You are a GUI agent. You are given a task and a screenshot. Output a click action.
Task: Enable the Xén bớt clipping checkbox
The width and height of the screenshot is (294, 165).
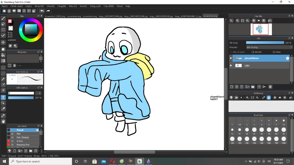click(x=253, y=52)
